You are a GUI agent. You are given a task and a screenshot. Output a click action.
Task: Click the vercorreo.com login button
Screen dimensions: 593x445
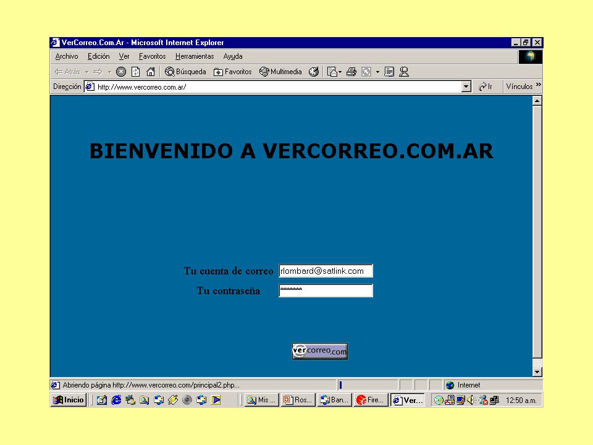320,351
